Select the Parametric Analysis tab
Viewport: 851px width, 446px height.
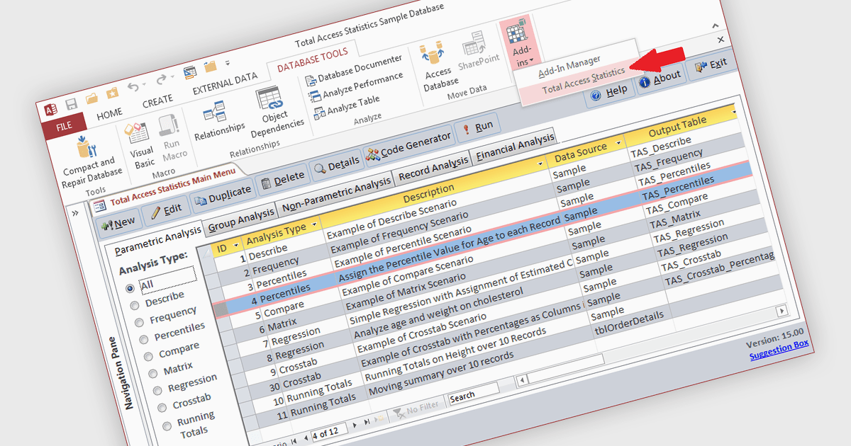[x=157, y=240]
